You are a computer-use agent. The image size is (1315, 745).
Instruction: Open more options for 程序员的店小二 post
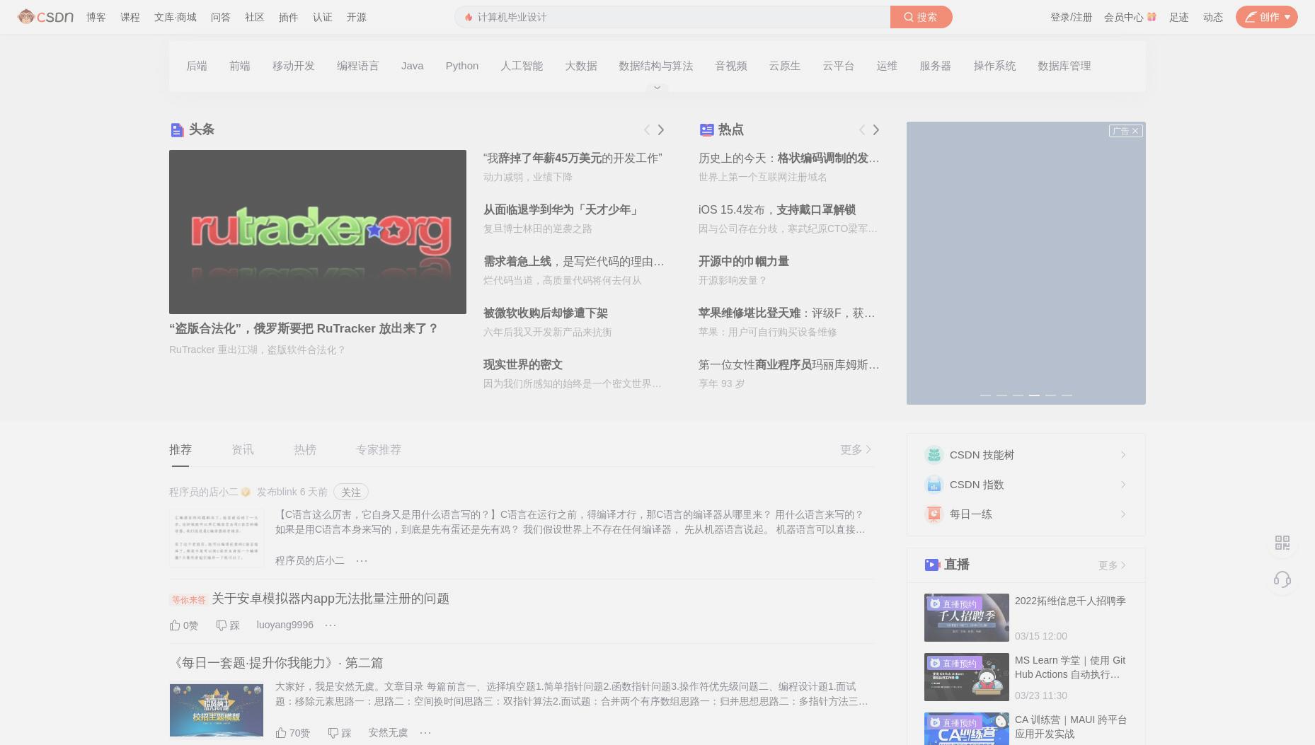362,560
